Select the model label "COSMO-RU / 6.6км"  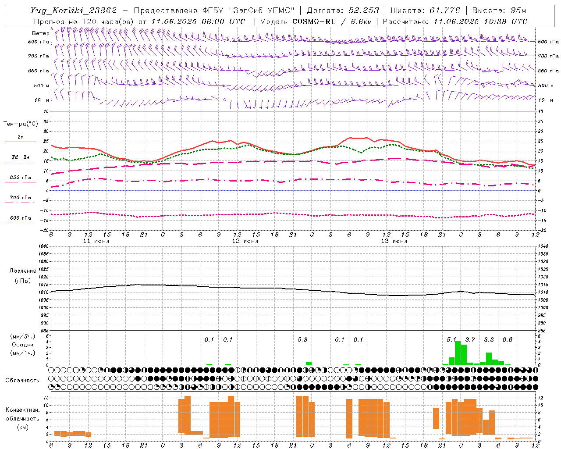332,21
